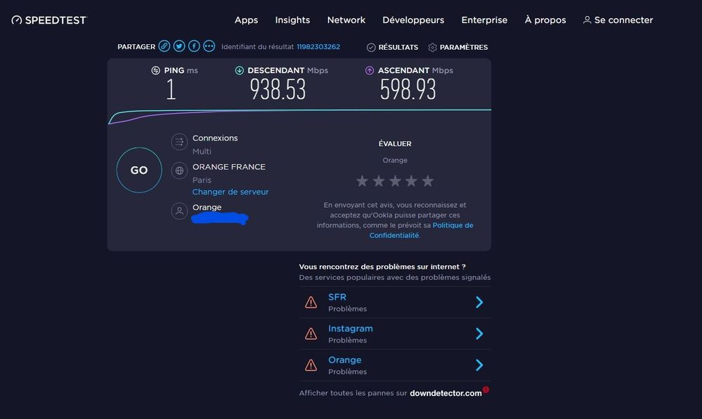Image resolution: width=702 pixels, height=419 pixels.
Task: Copy result link via share link icon
Action: 164,46
